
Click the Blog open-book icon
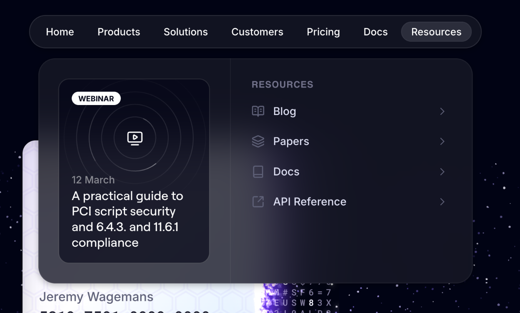[x=258, y=111]
